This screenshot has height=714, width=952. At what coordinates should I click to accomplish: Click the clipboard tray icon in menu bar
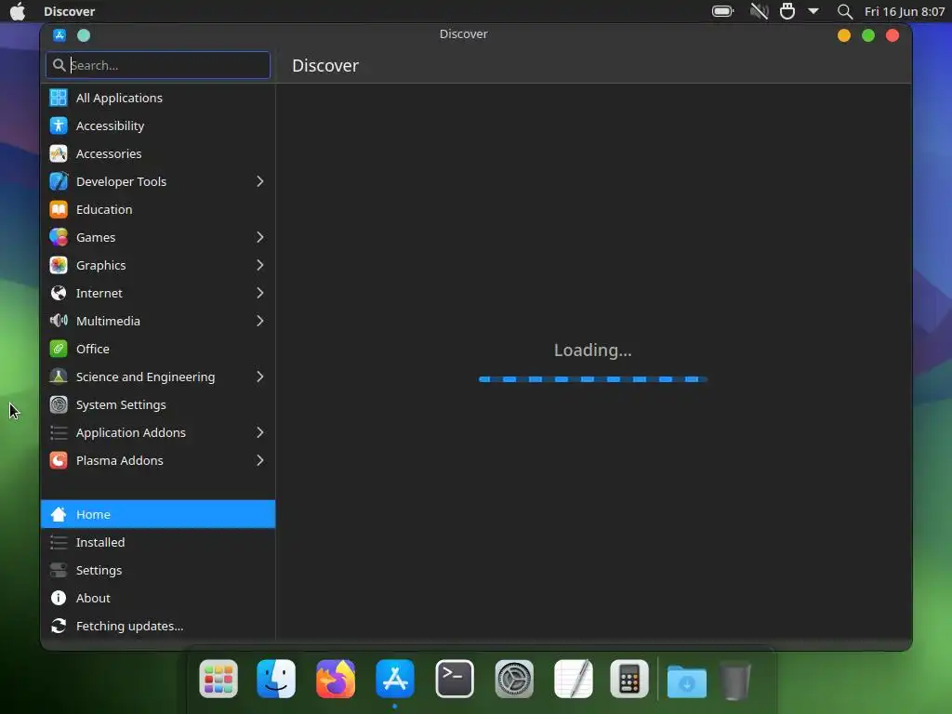pos(787,11)
